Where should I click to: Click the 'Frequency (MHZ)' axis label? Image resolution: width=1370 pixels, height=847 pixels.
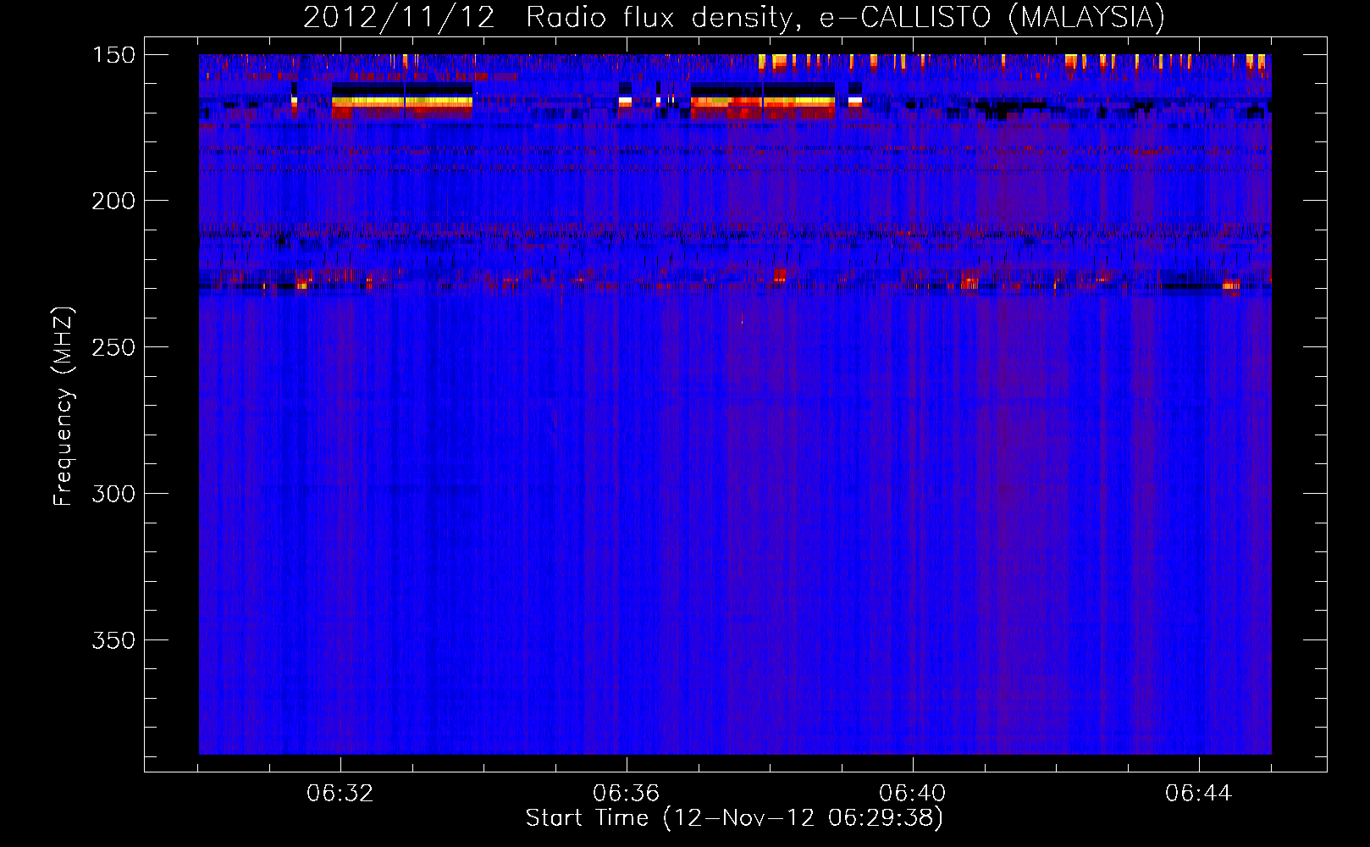(x=64, y=407)
